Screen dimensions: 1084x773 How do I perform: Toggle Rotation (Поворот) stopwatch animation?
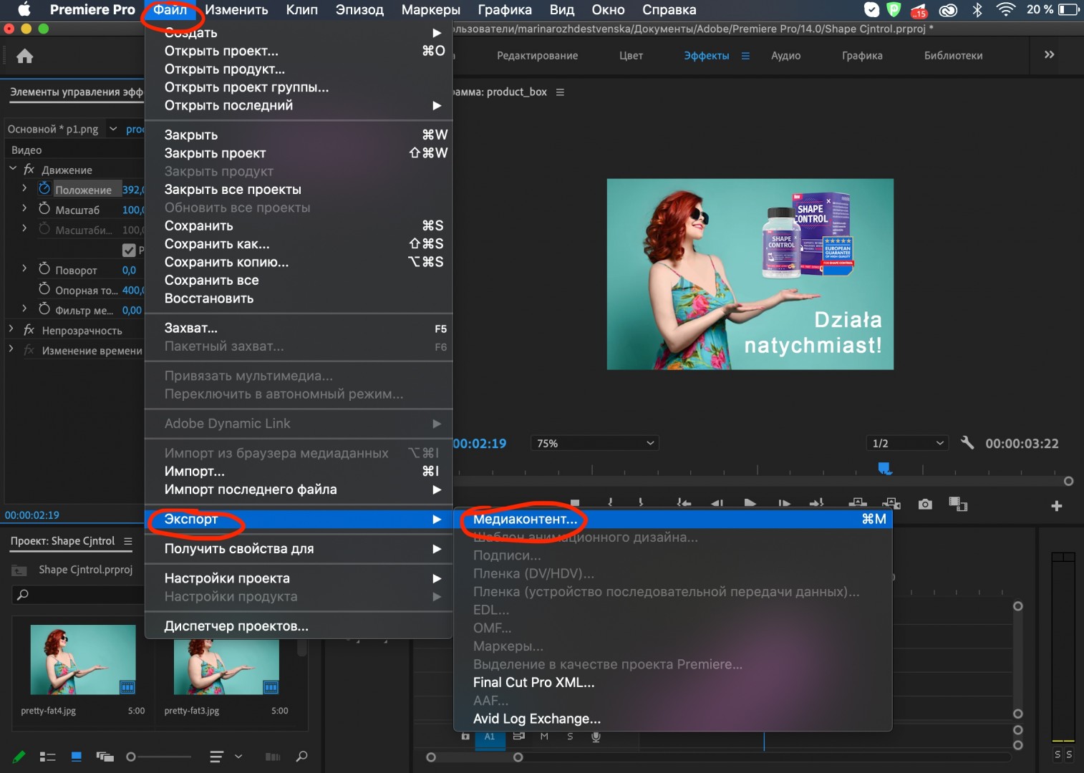tap(44, 268)
